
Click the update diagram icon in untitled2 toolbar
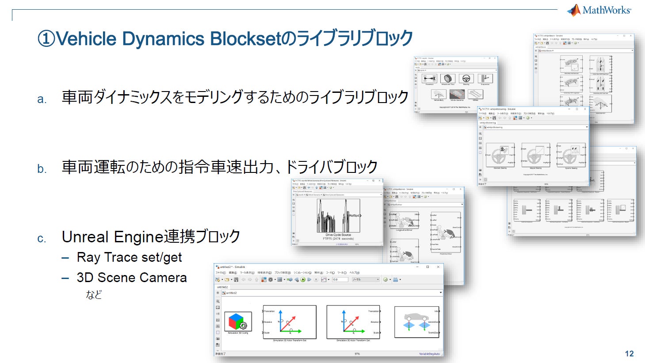(290, 279)
